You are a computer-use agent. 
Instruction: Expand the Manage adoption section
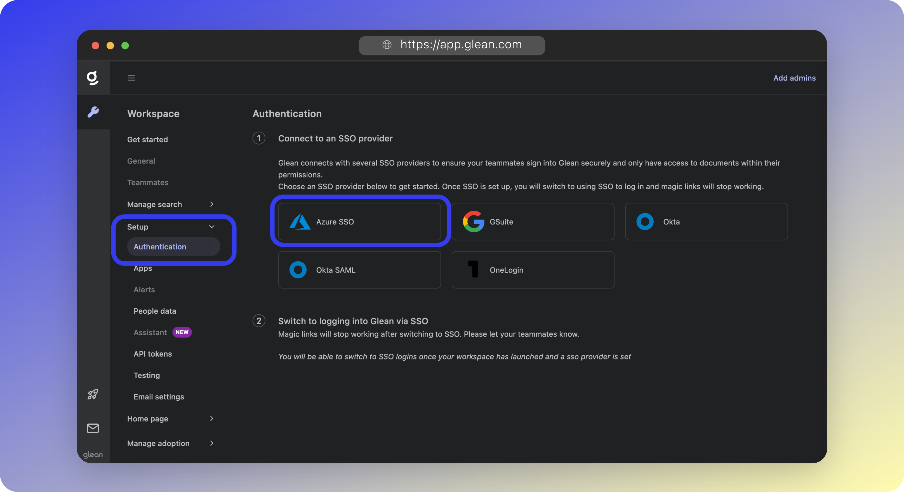212,443
